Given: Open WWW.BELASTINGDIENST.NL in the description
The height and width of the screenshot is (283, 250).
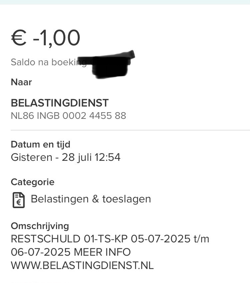Looking at the screenshot, I should click(82, 266).
